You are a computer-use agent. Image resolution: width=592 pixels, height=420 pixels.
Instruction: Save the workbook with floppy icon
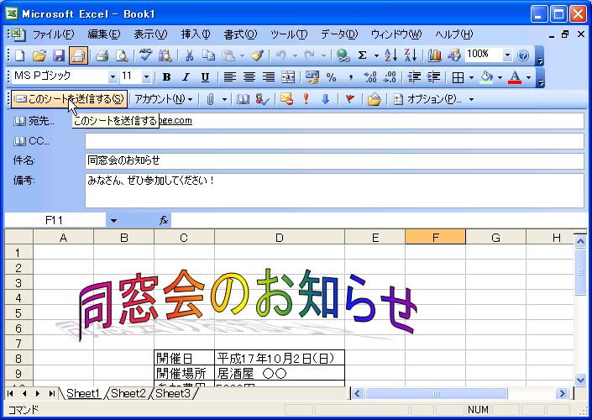point(59,55)
